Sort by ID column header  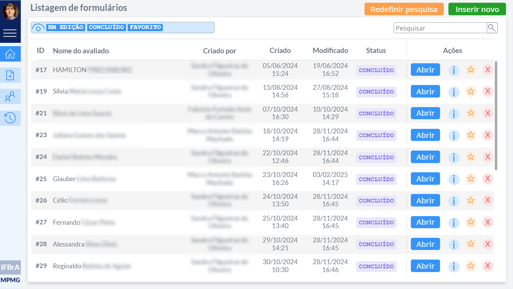coord(41,50)
